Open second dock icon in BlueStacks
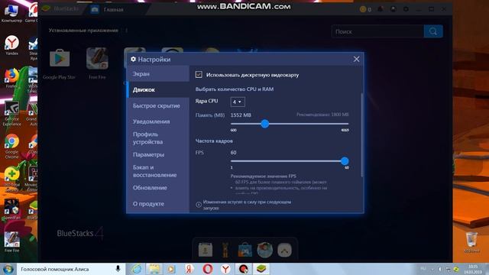 (225, 250)
